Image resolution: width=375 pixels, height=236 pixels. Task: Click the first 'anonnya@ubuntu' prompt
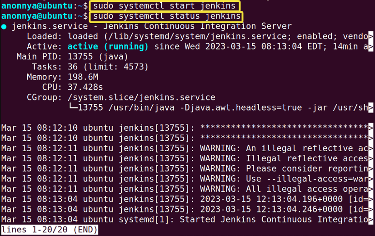37,6
